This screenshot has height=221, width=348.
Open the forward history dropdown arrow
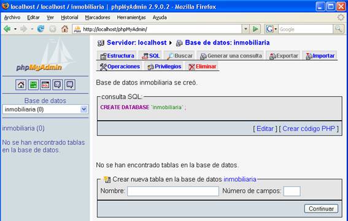coord(32,29)
